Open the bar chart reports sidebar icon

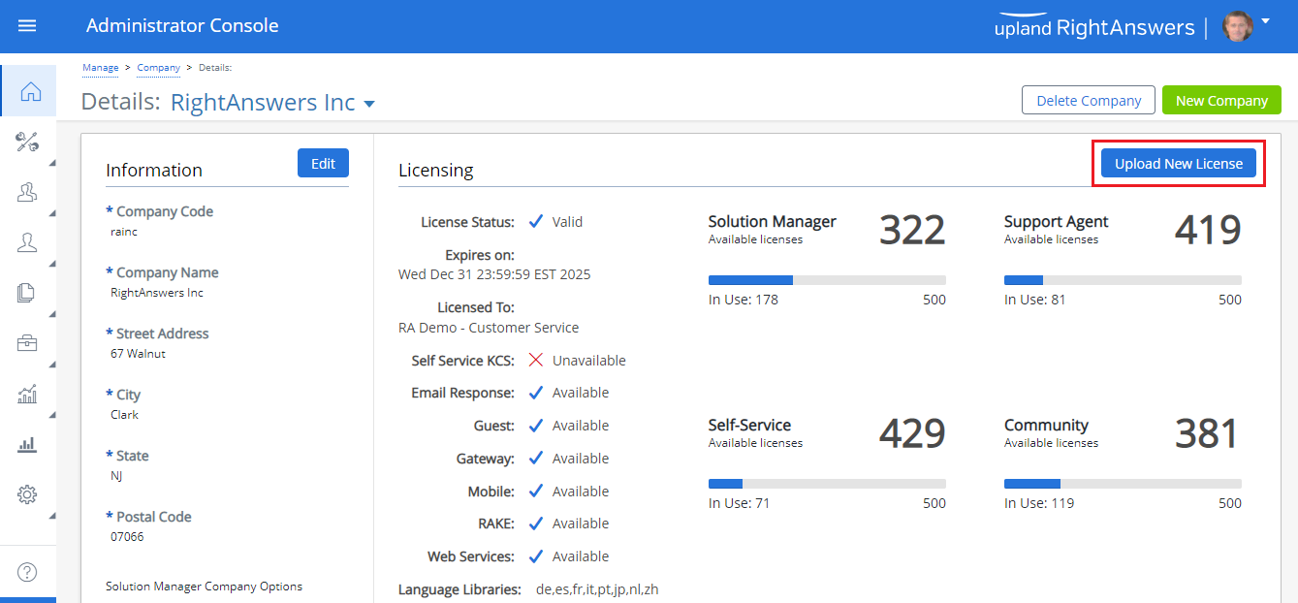pyautogui.click(x=27, y=444)
